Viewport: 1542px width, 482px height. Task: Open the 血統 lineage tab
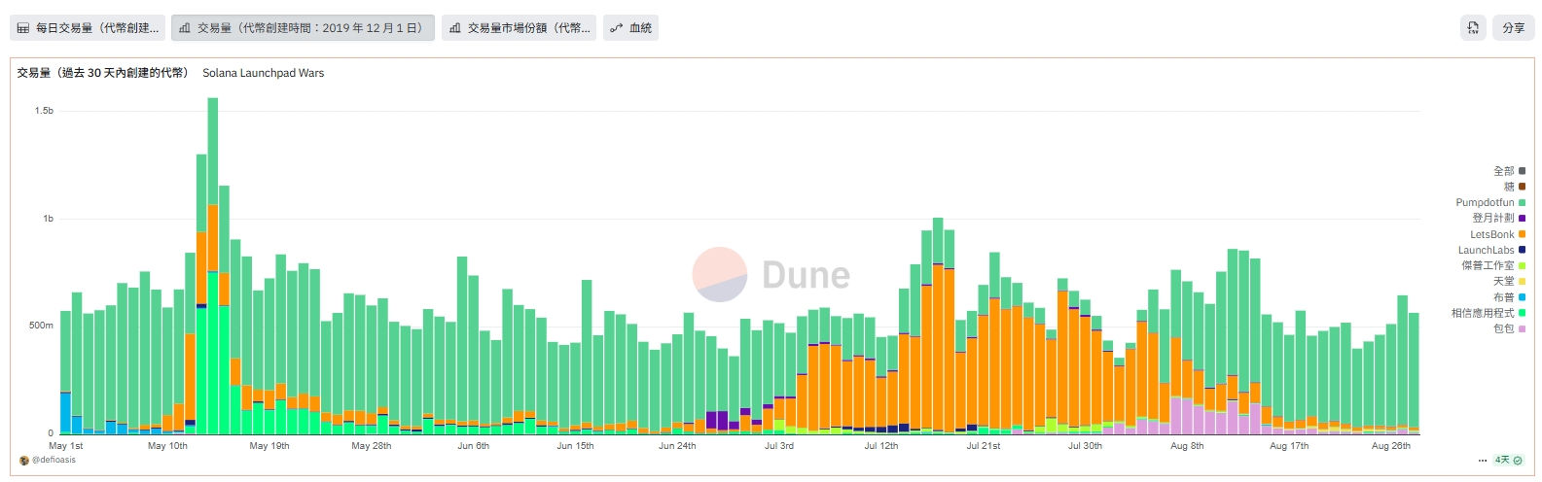point(630,28)
